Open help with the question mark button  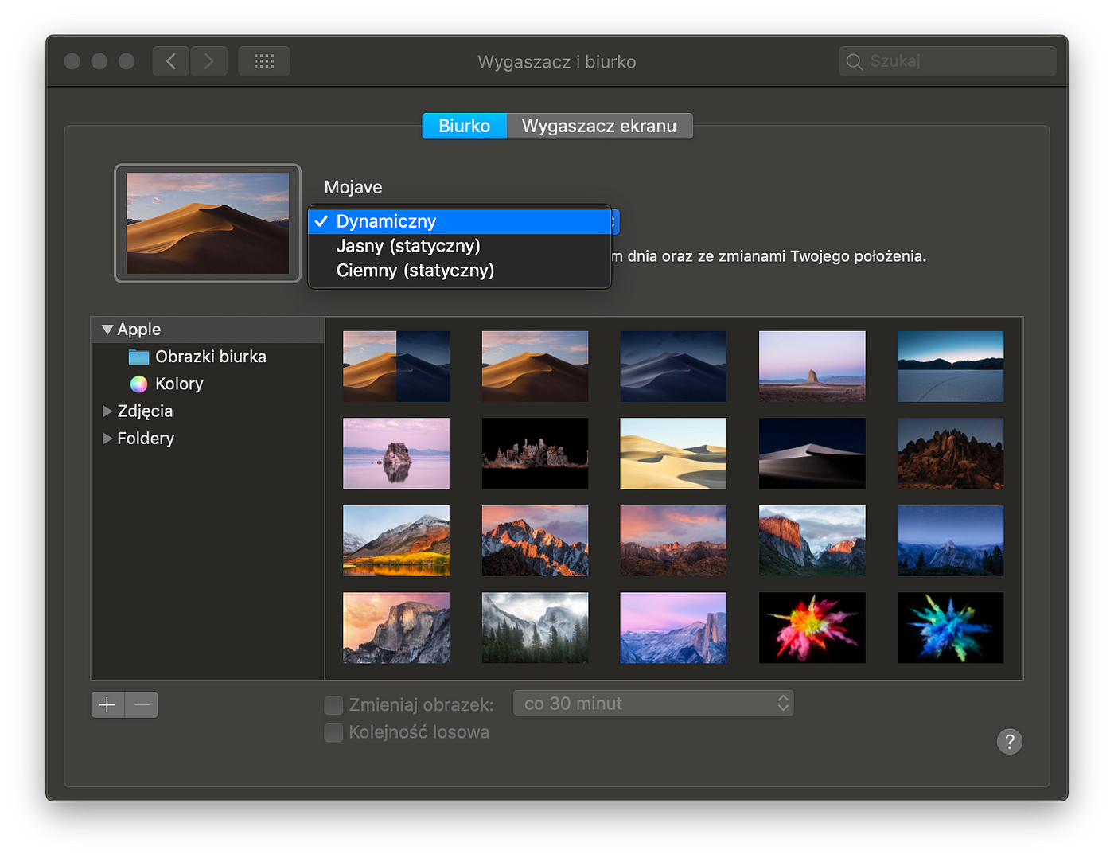pyautogui.click(x=1010, y=742)
